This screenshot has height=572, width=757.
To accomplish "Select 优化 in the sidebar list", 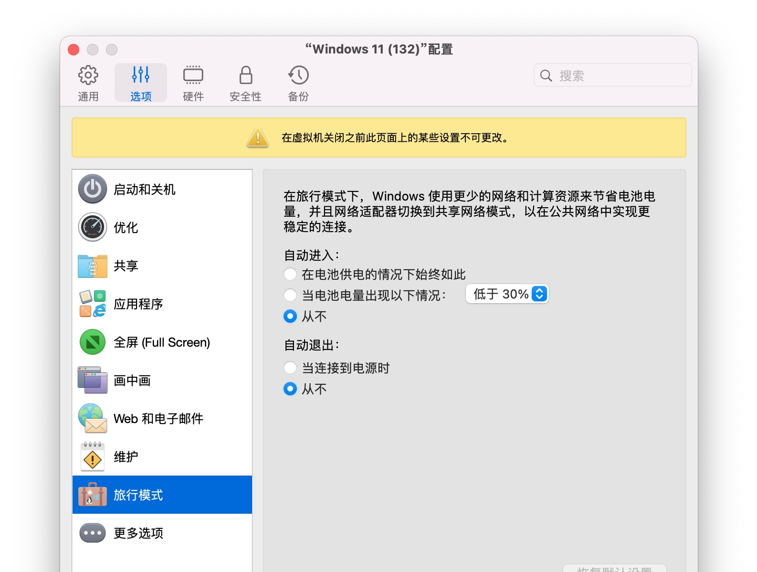I will point(162,227).
